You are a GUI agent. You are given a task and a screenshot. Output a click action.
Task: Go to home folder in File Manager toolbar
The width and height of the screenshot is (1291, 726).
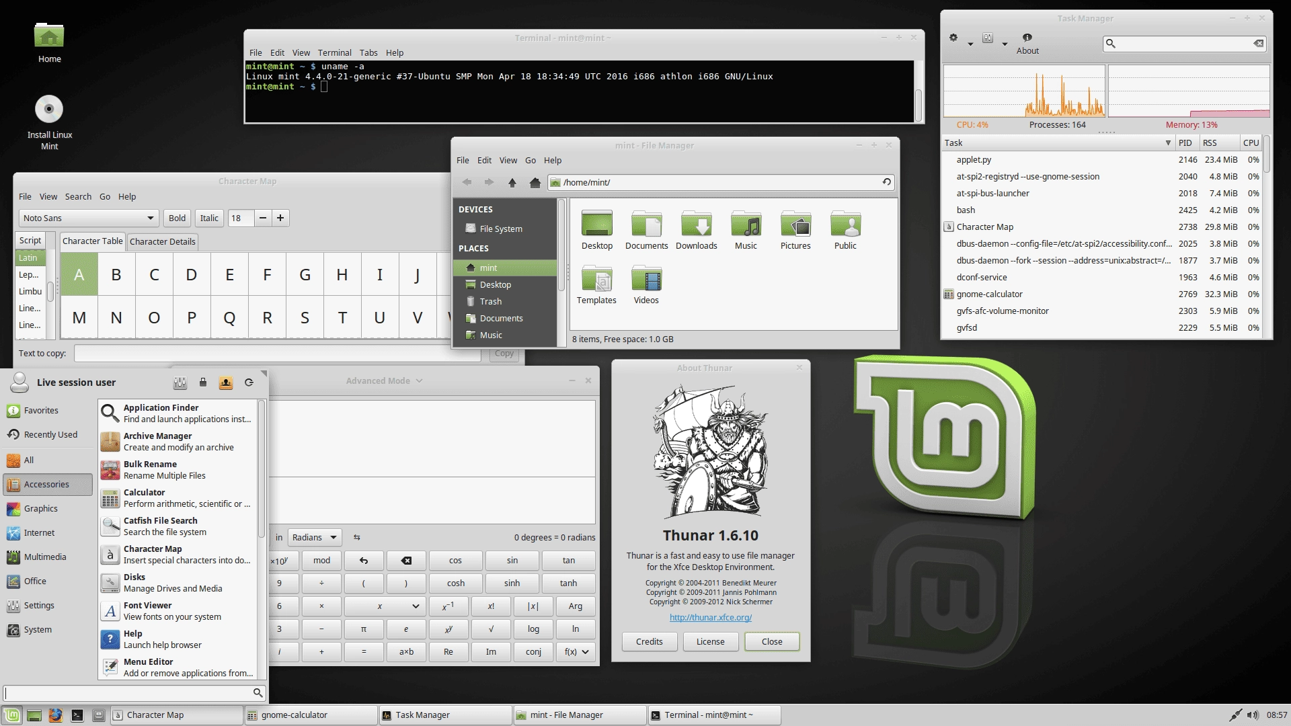[535, 182]
